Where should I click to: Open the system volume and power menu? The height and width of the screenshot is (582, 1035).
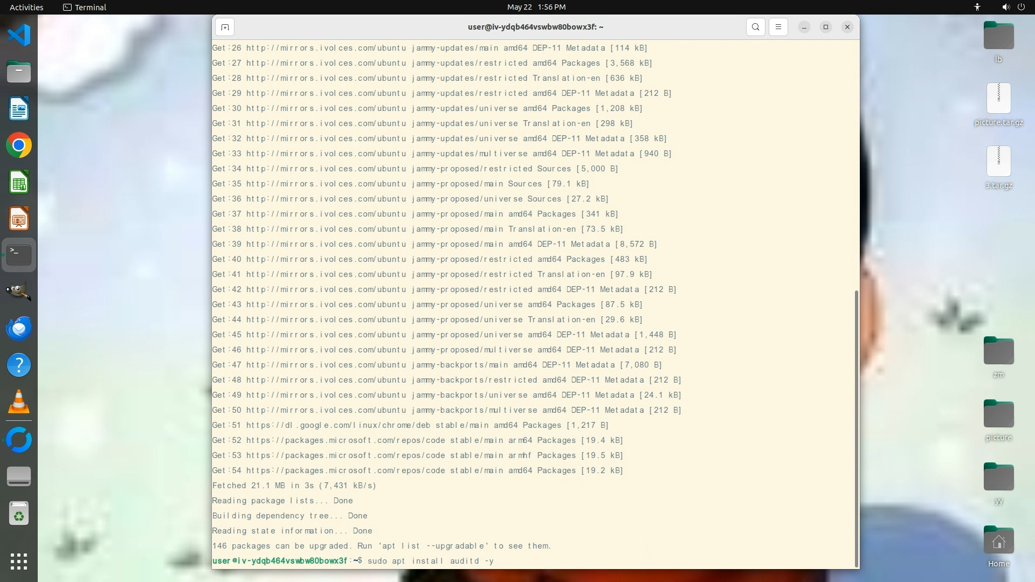(x=1013, y=7)
